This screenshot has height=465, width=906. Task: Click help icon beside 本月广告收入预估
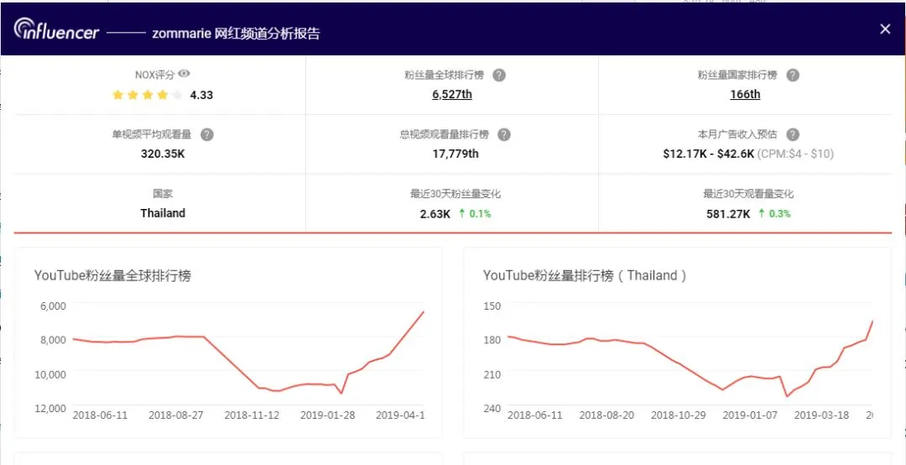(x=793, y=135)
